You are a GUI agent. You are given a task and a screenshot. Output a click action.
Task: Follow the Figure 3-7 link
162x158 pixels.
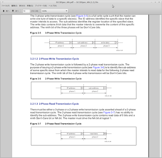[109, 112]
